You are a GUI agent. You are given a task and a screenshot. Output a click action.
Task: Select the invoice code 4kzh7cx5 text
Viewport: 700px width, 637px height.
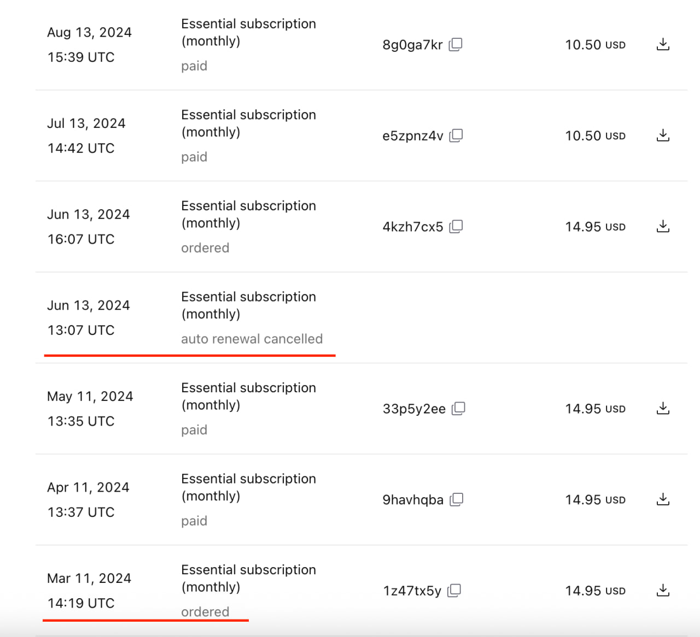413,227
